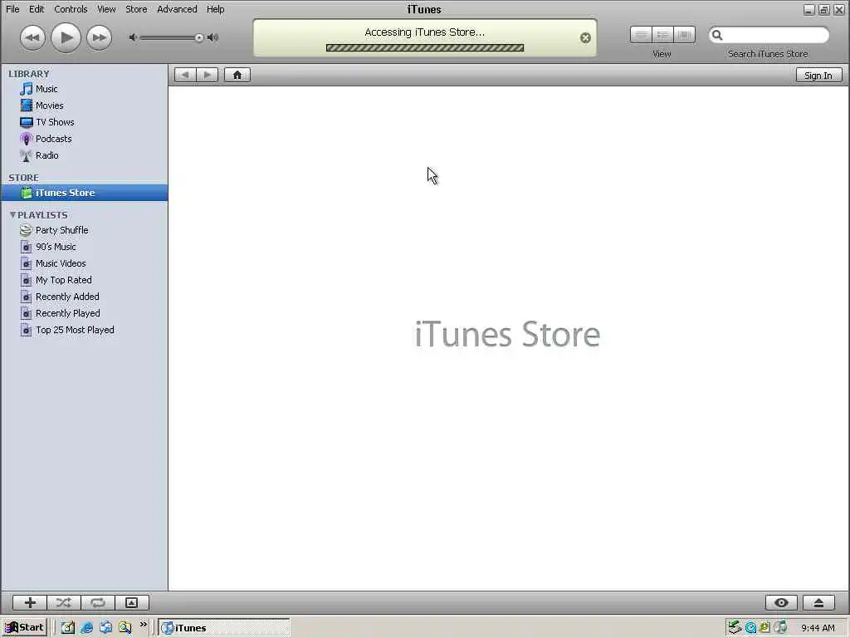Viewport: 850px width, 638px height.
Task: Skip forward with fast-forward button
Action: tap(100, 37)
